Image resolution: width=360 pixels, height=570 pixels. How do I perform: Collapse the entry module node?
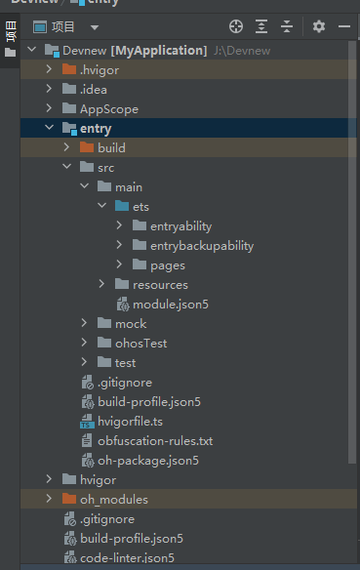[x=49, y=128]
